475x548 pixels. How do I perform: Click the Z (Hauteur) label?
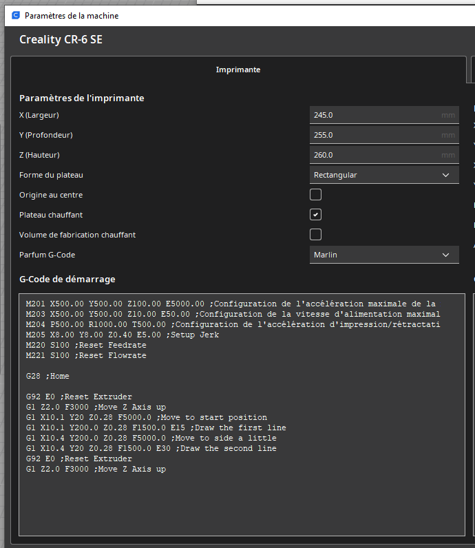[39, 155]
